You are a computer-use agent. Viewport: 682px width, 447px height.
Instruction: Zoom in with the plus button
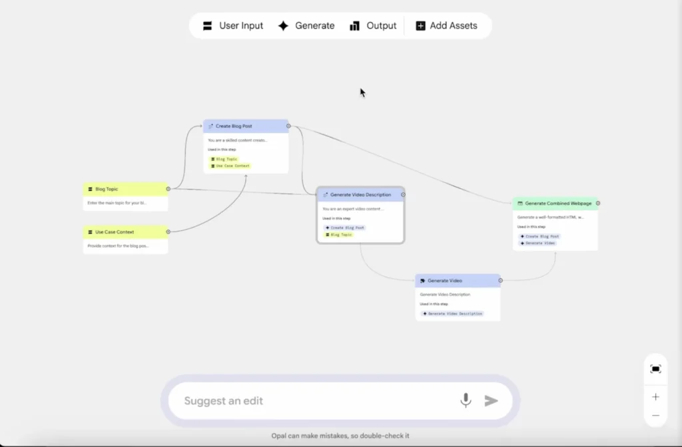pyautogui.click(x=655, y=396)
